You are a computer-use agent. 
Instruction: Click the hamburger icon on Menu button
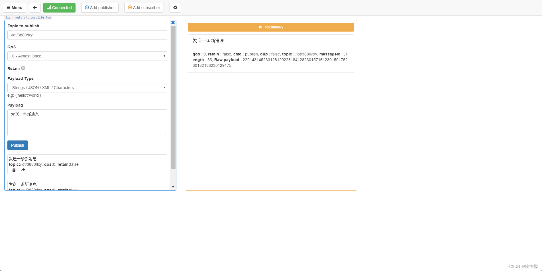(8, 7)
